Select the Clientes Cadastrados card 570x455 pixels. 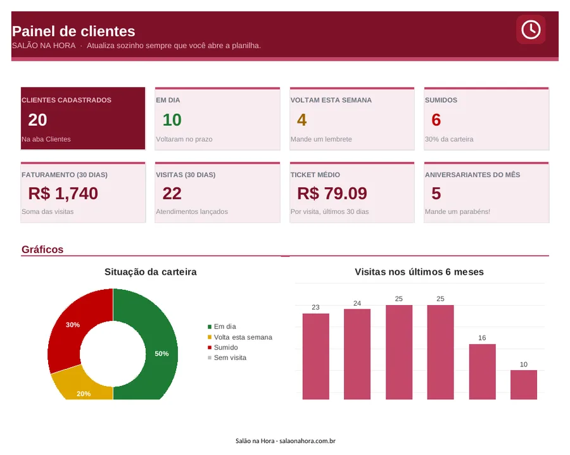point(83,118)
